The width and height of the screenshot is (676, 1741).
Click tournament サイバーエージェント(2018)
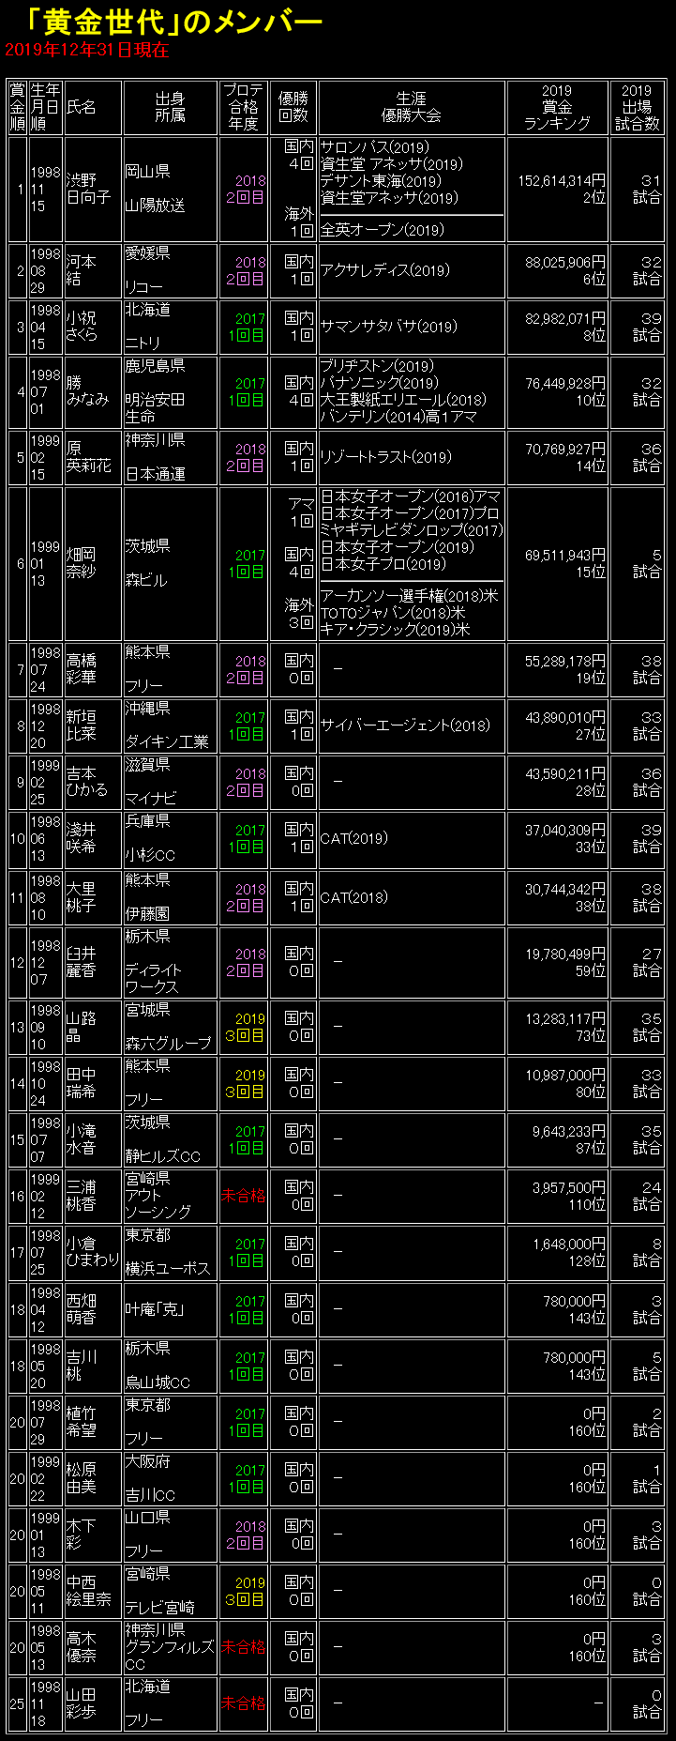pyautogui.click(x=405, y=725)
